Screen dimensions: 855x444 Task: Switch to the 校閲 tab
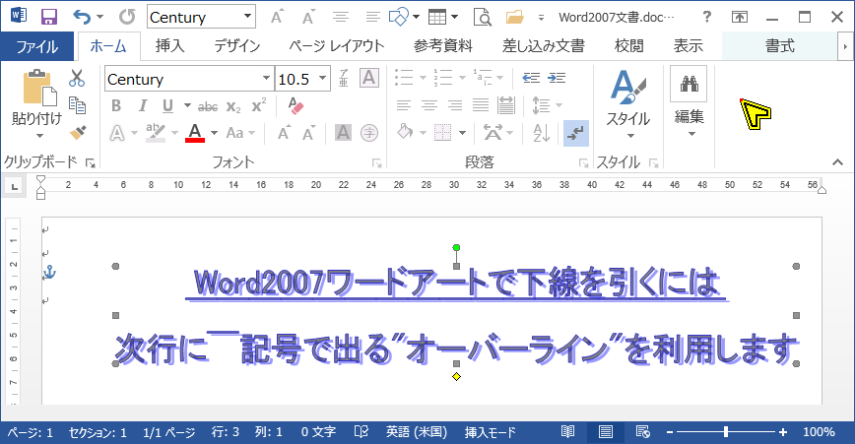pyautogui.click(x=628, y=46)
